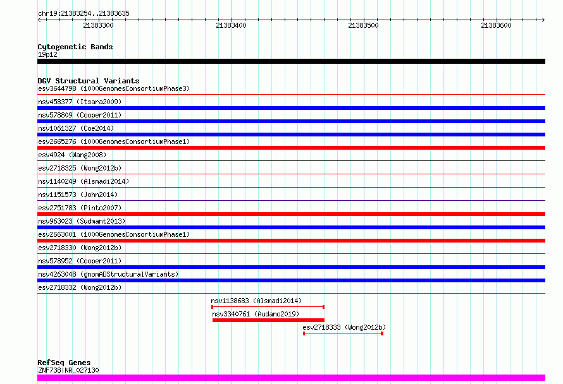Screen dimensions: 563x384
Task: Click the blue bar under nsv458377
Action: tap(291, 108)
